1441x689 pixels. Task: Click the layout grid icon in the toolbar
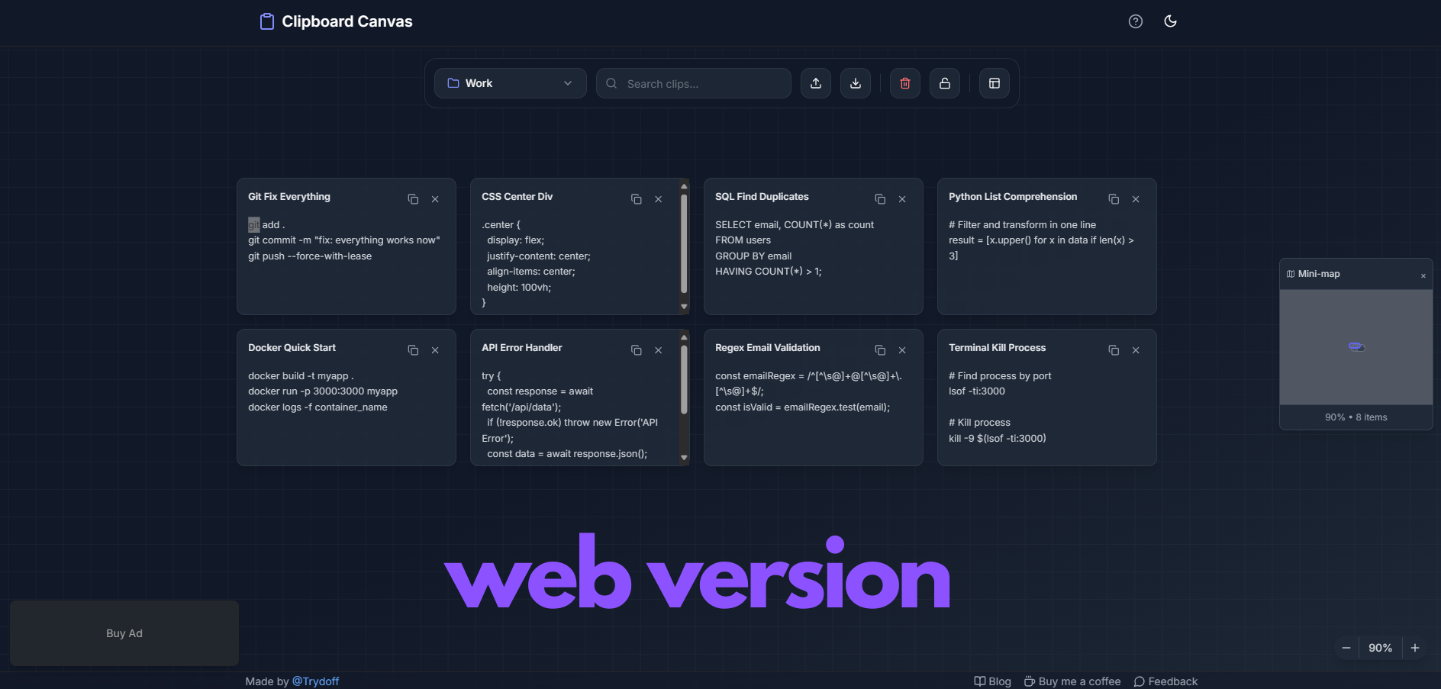point(994,83)
